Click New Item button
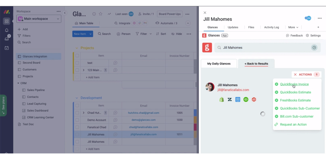Screen dimensions: 326x159 80,34
